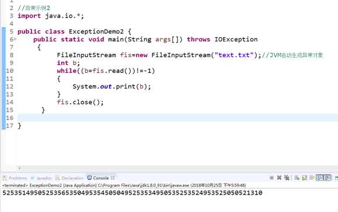
Task: Click the highlighted empty line 16
Action: coord(177,118)
